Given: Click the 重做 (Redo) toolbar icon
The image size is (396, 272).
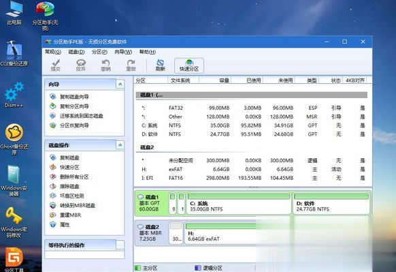Looking at the screenshot, I should (131, 65).
